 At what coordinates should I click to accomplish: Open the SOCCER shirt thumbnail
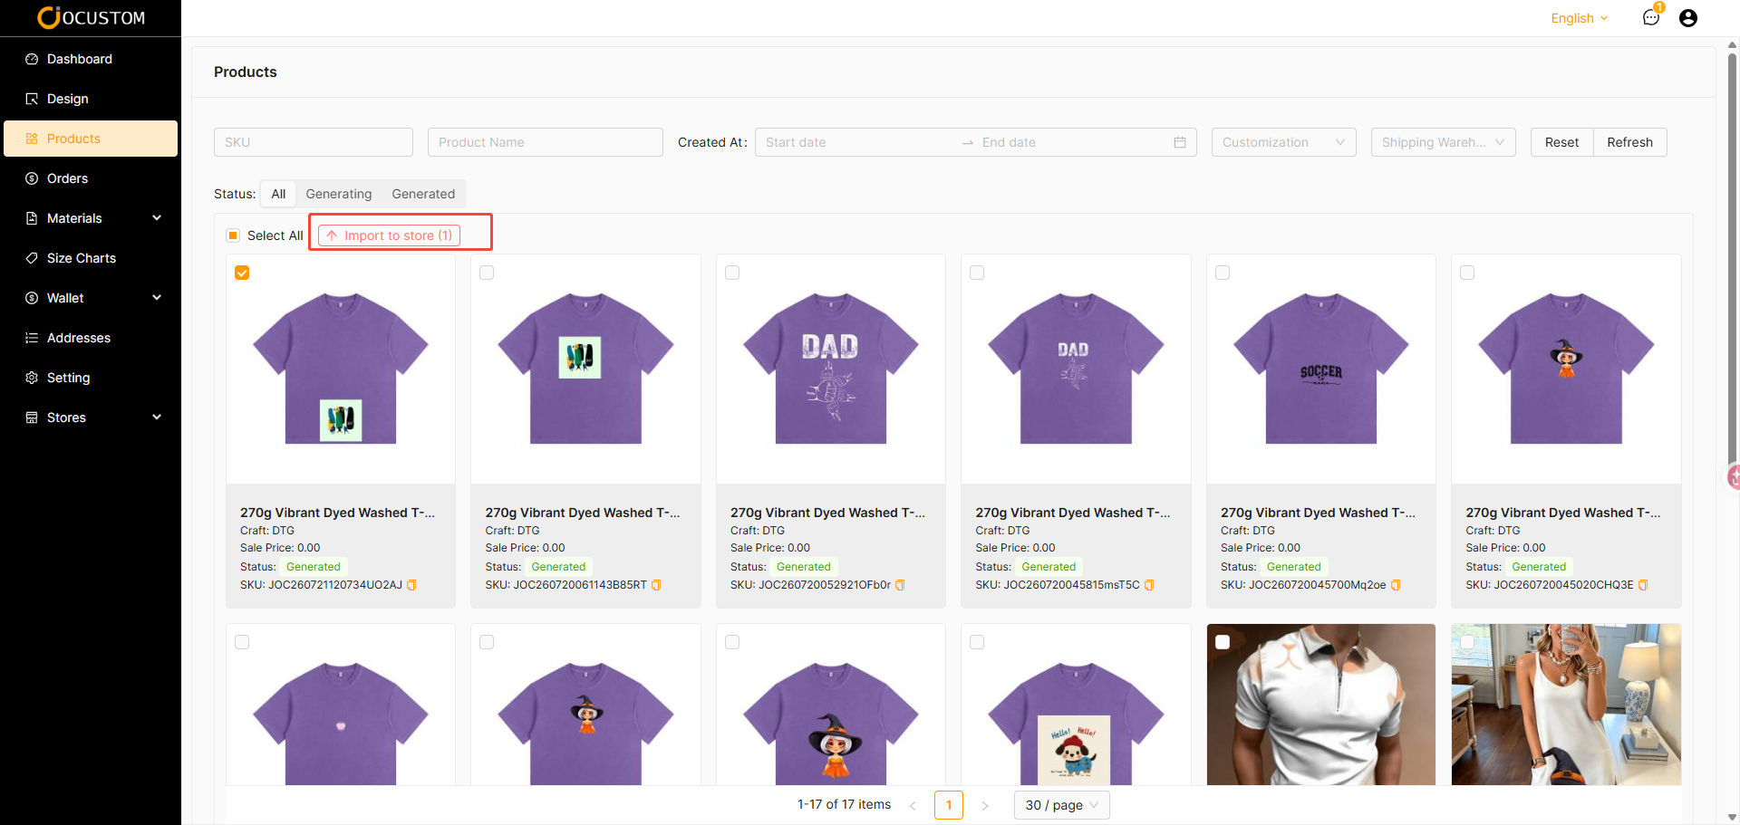(1320, 369)
